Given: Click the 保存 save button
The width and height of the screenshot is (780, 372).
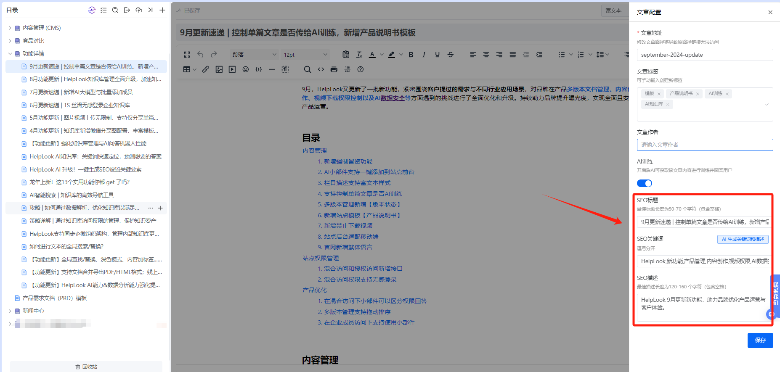Looking at the screenshot, I should [760, 340].
